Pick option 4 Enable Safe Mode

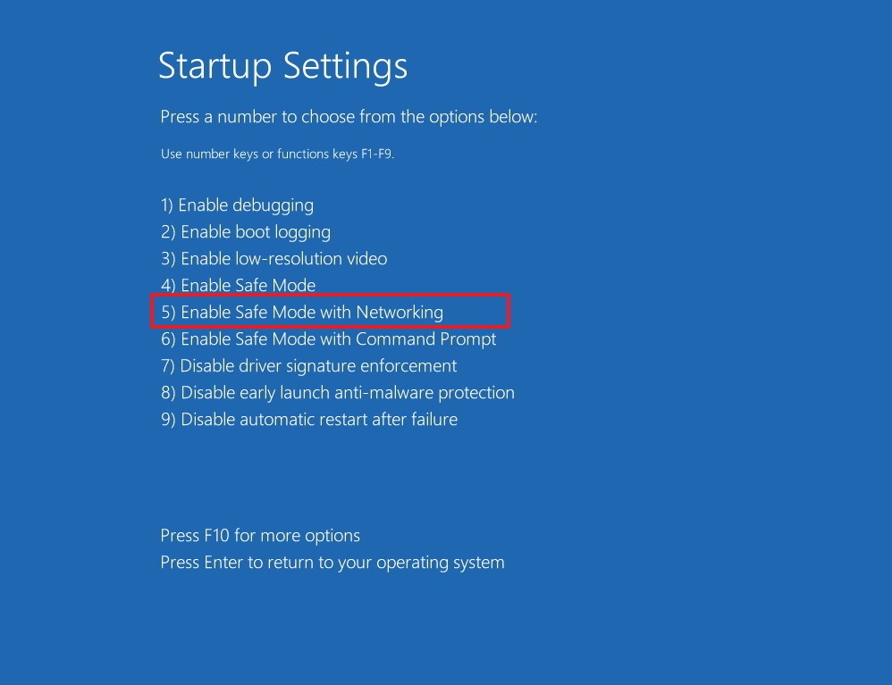click(238, 286)
